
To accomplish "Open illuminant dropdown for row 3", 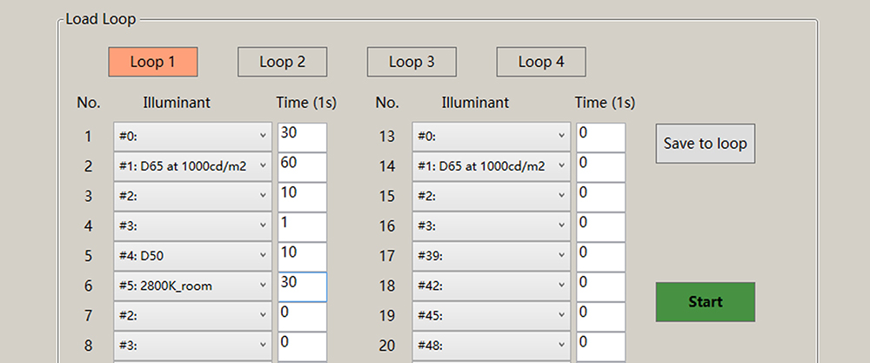I will click(x=193, y=197).
